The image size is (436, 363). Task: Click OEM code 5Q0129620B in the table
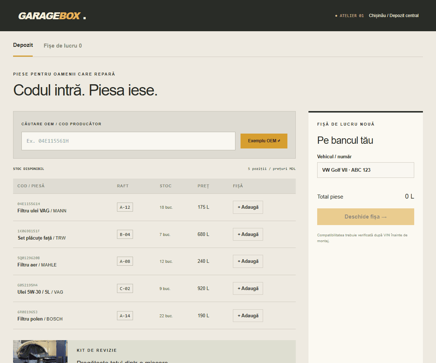29,258
